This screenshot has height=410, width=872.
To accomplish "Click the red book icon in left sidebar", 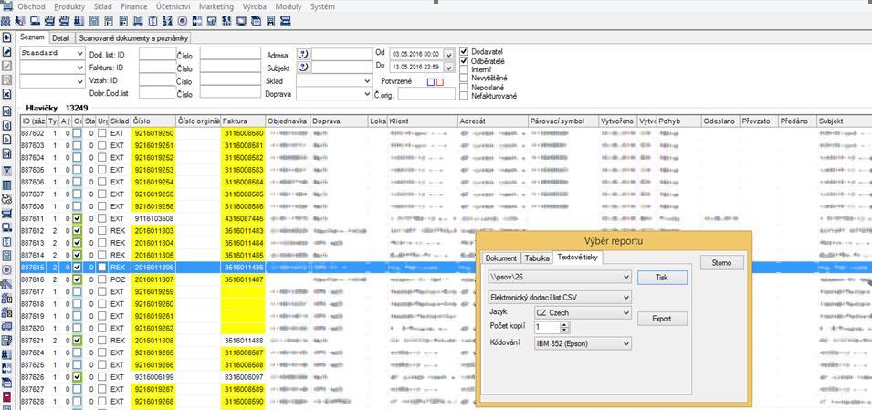I will pos(7,397).
